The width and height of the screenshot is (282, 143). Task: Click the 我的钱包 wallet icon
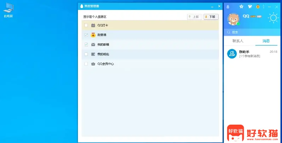[x=93, y=54]
